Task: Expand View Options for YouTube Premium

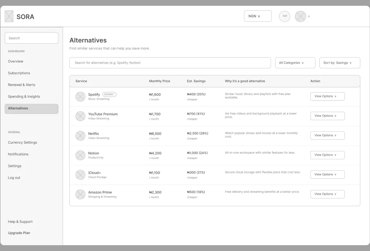Action: click(x=327, y=116)
